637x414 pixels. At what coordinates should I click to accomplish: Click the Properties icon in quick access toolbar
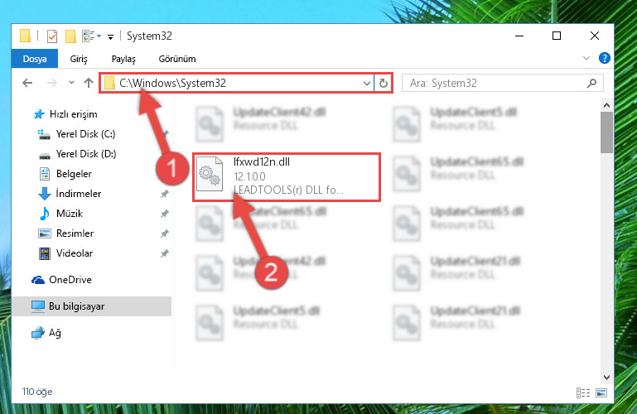tap(52, 36)
